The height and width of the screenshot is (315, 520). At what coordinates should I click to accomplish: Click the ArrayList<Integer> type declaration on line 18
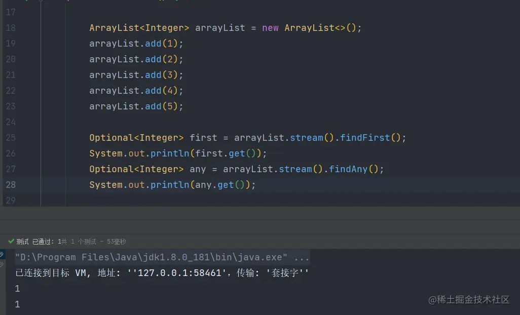pos(139,28)
